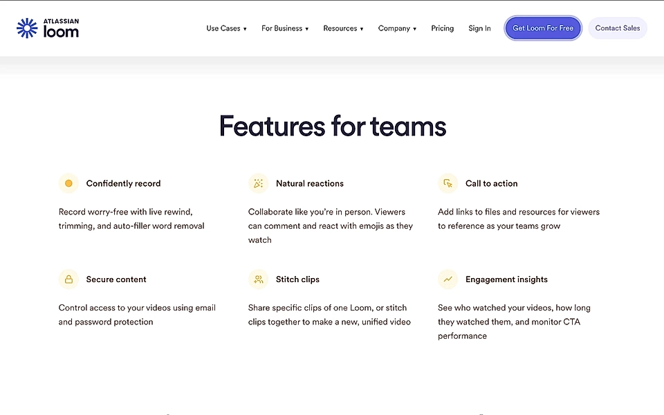Click the Confidently record target icon
Screen dimensions: 664x415
[x=68, y=183]
